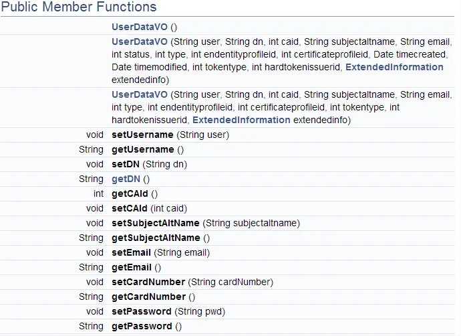
Task: Click getCardNumber () function name
Action: click(148, 297)
